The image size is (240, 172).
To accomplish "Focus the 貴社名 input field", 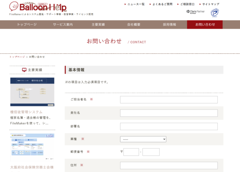I will coord(169,113).
